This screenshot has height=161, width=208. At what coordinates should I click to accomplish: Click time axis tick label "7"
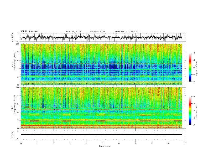(x=136, y=143)
